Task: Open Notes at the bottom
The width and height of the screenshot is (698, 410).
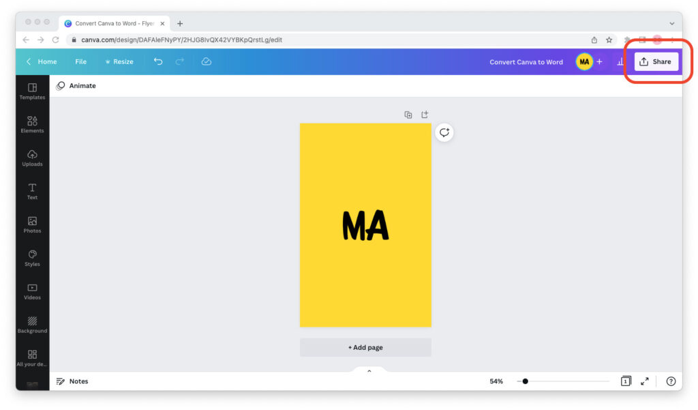Action: tap(72, 381)
